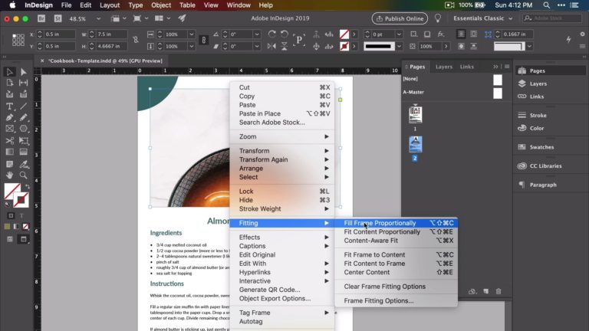Select page 2 thumbnail in Pages panel
The width and height of the screenshot is (589, 331).
click(415, 145)
